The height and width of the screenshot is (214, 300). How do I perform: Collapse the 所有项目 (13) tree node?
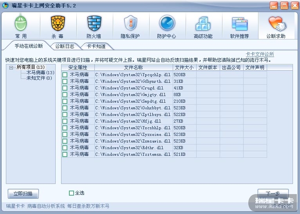pos(11,68)
